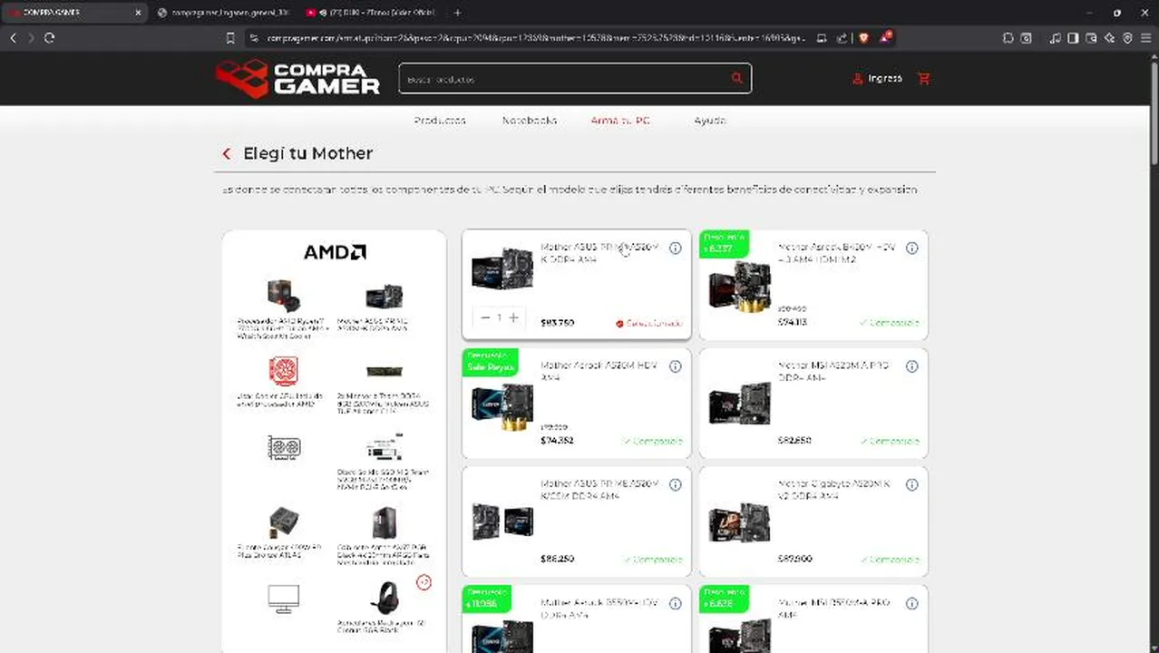Select the chosen motherboard thumbnail in sidebar

[384, 297]
